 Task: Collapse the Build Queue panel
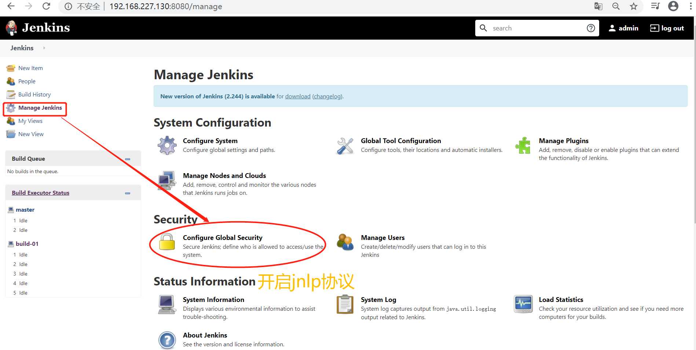click(x=128, y=159)
